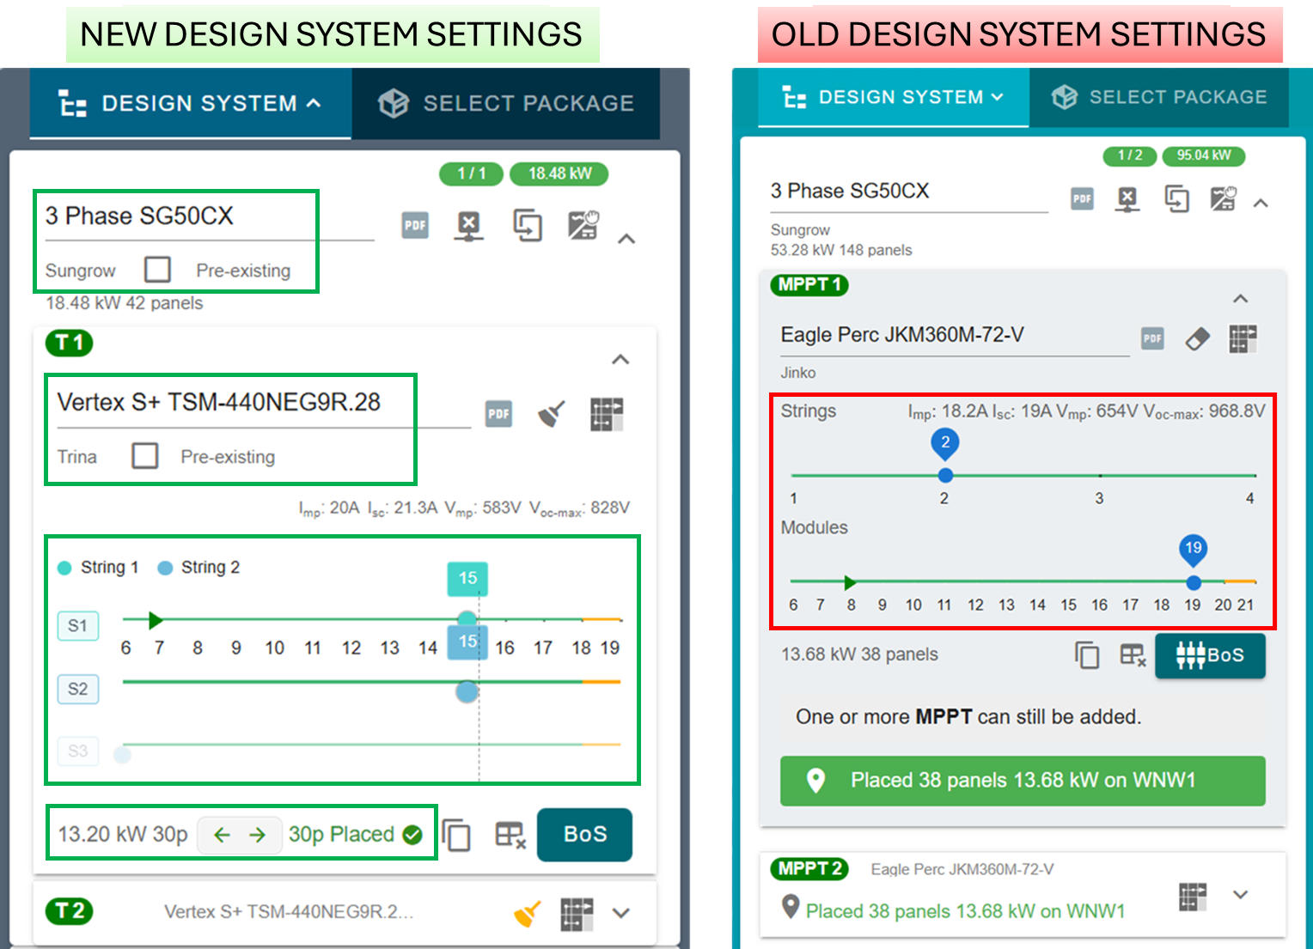Click panel layout grid icon in MPPT 2 row
The image size is (1313, 949).
point(1192,896)
